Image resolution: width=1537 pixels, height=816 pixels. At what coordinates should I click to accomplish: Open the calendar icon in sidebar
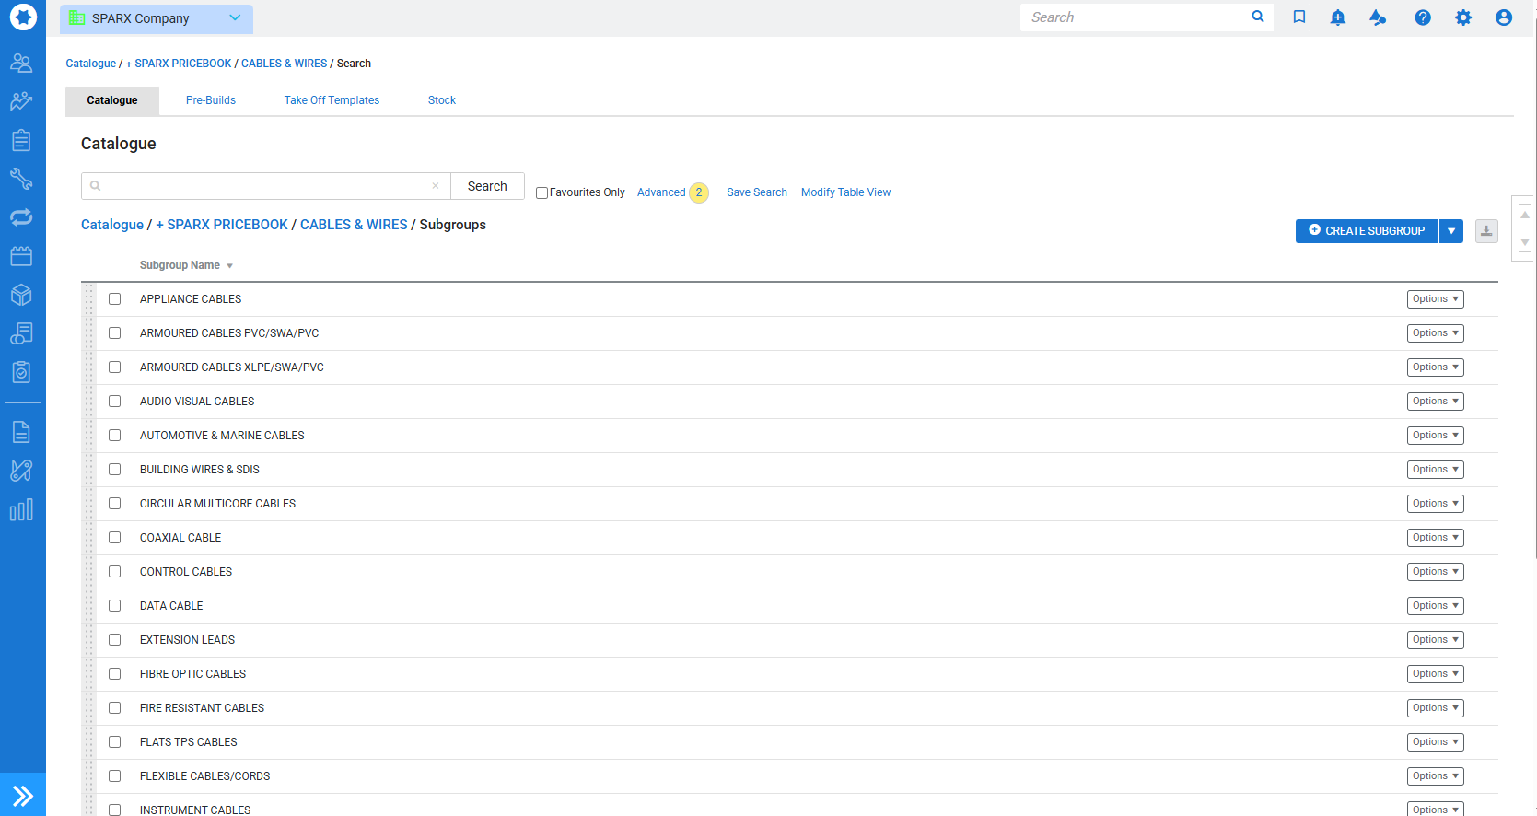pos(21,256)
